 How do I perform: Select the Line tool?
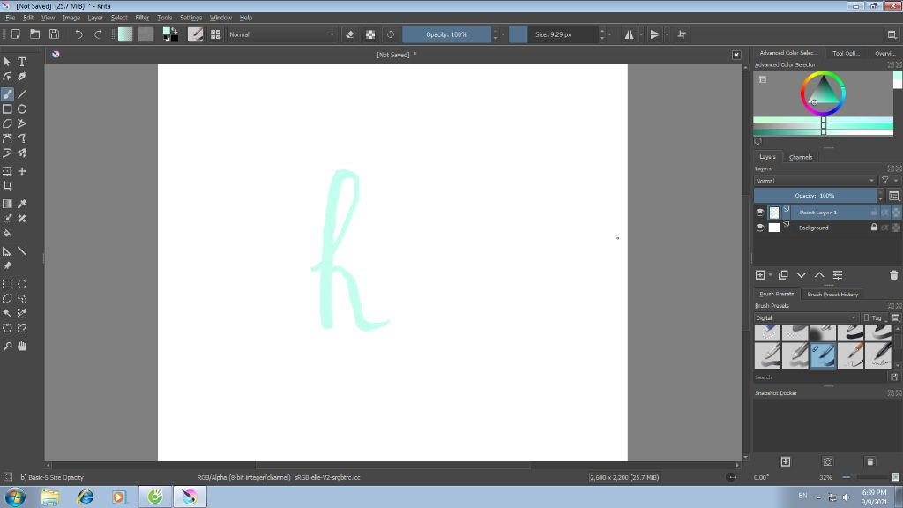pyautogui.click(x=22, y=94)
